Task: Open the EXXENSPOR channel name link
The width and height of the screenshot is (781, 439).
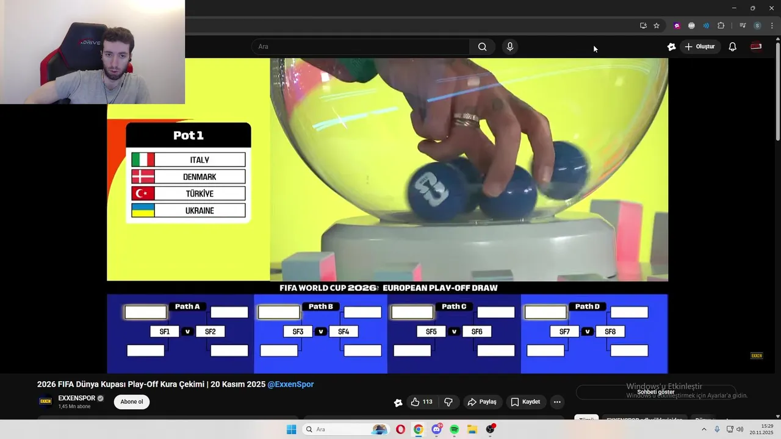Action: point(77,398)
